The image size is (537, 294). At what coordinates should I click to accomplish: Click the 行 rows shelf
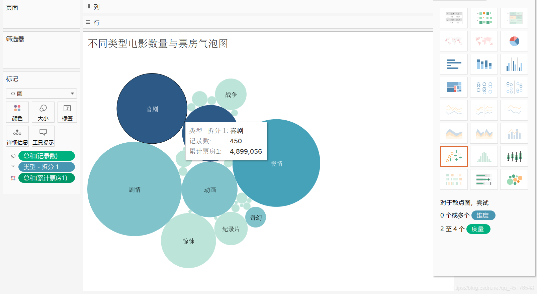pos(258,22)
